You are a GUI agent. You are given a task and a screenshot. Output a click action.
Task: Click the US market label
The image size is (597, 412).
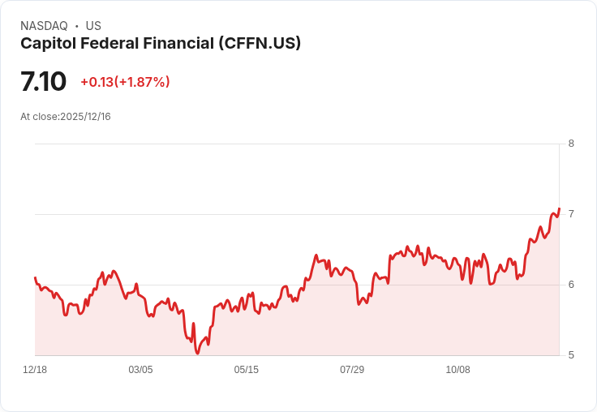(x=93, y=26)
